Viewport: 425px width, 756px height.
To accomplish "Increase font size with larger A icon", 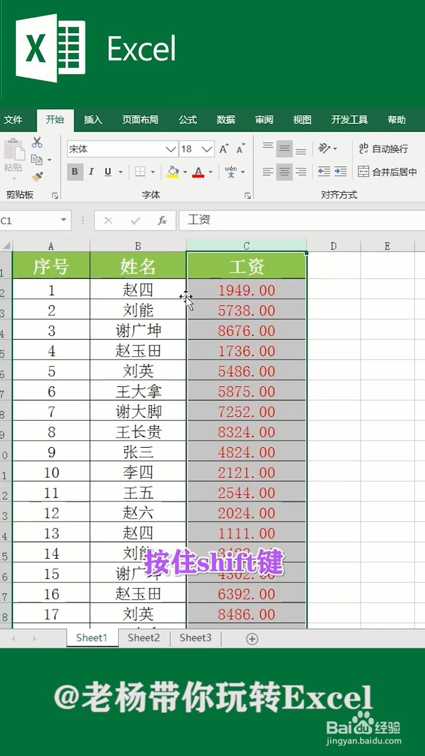I will (224, 149).
